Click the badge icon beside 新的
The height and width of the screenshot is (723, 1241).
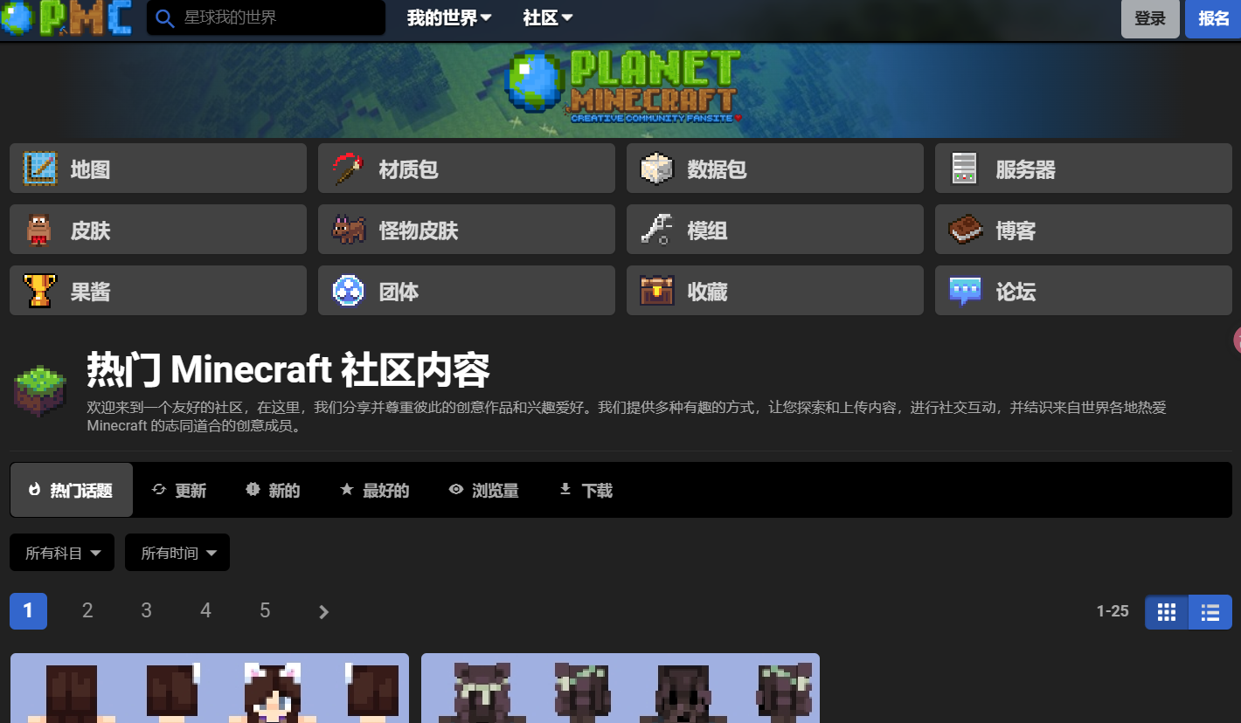click(253, 490)
